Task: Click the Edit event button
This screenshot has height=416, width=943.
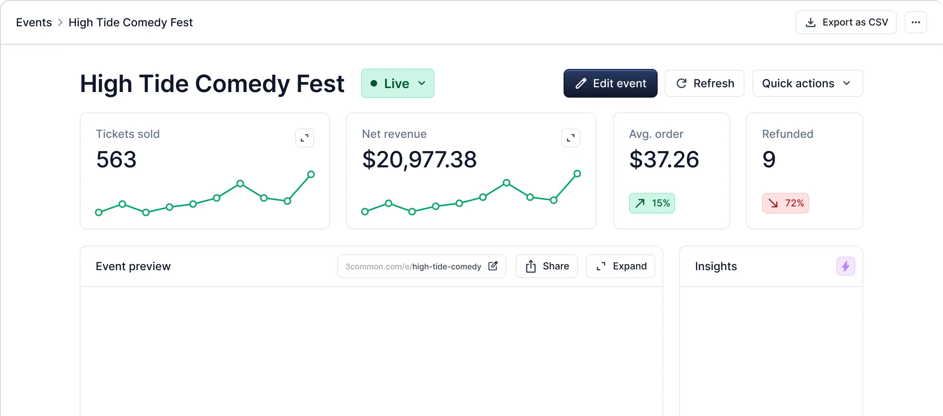Action: point(610,83)
